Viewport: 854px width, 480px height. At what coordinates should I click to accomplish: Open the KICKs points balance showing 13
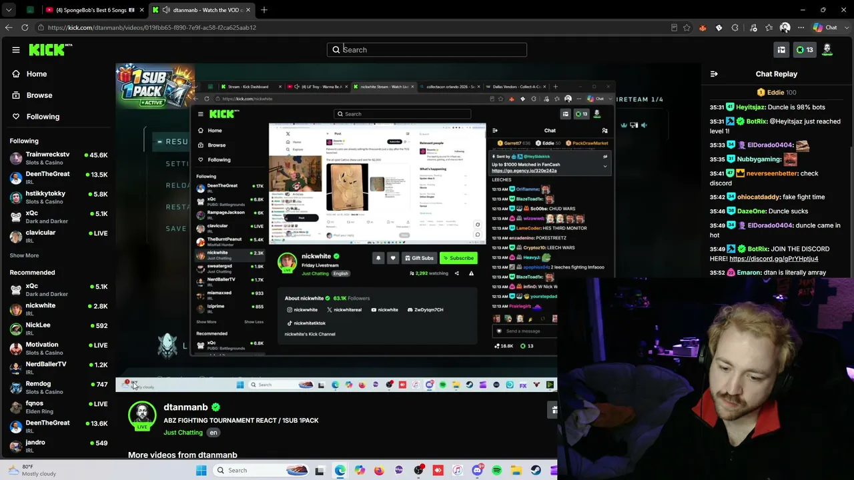click(805, 50)
